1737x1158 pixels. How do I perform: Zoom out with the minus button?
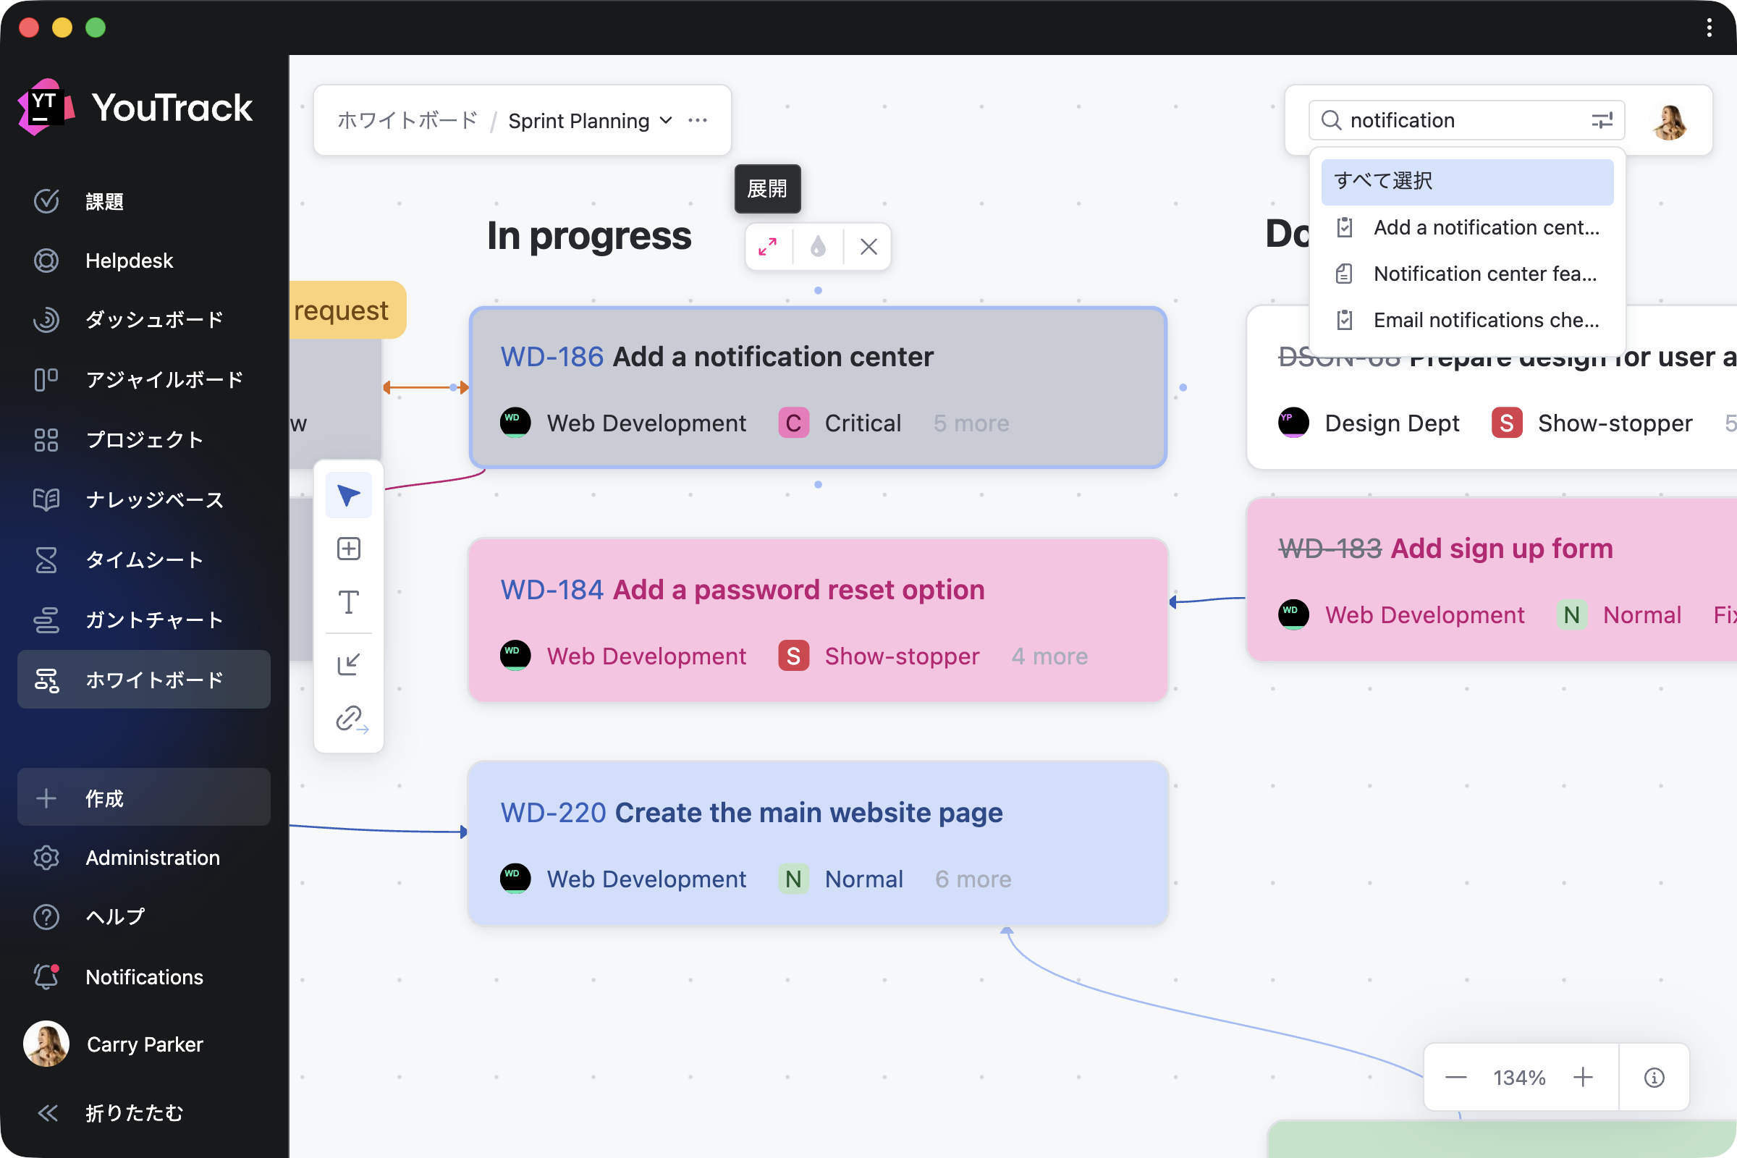[1455, 1078]
